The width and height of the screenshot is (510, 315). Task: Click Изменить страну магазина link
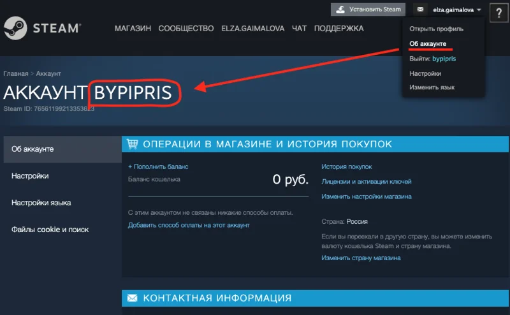[361, 258]
